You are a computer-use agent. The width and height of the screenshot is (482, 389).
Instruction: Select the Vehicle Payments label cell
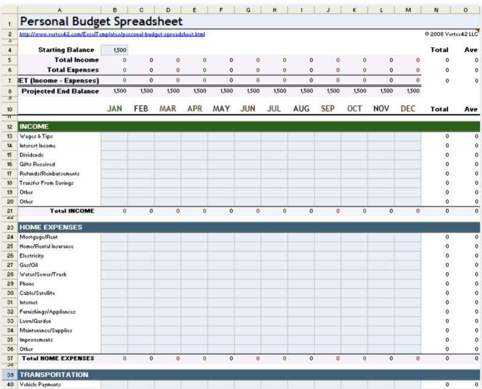tap(40, 385)
